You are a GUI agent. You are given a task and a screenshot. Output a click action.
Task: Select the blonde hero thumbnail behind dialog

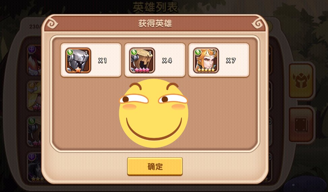click(34, 96)
